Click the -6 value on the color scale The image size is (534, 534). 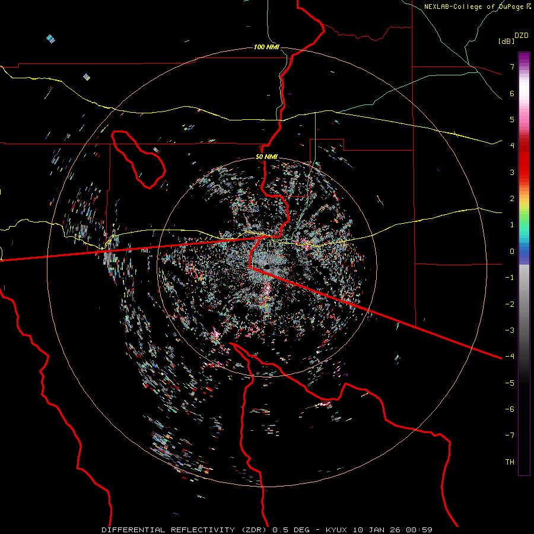(x=510, y=409)
